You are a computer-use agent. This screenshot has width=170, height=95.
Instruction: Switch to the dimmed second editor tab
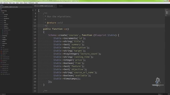coord(61,6)
